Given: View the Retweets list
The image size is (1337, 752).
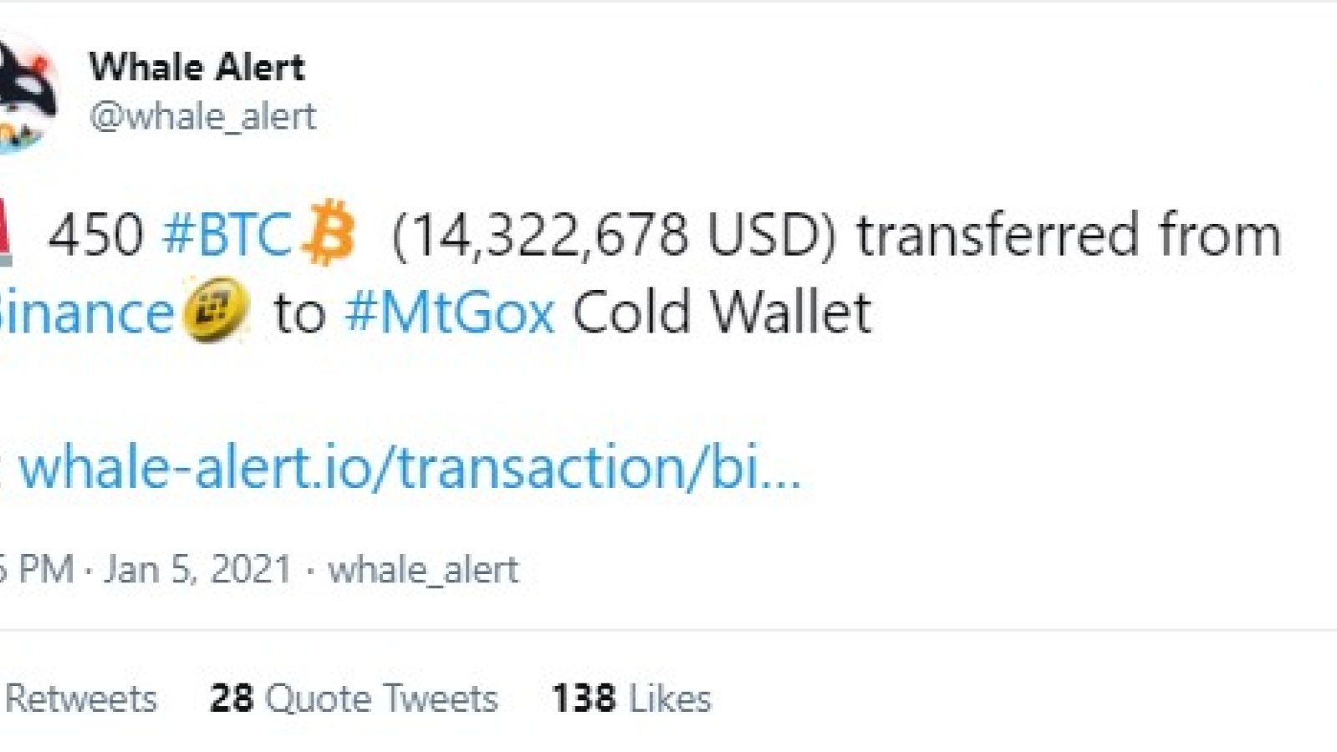Looking at the screenshot, I should point(81,699).
